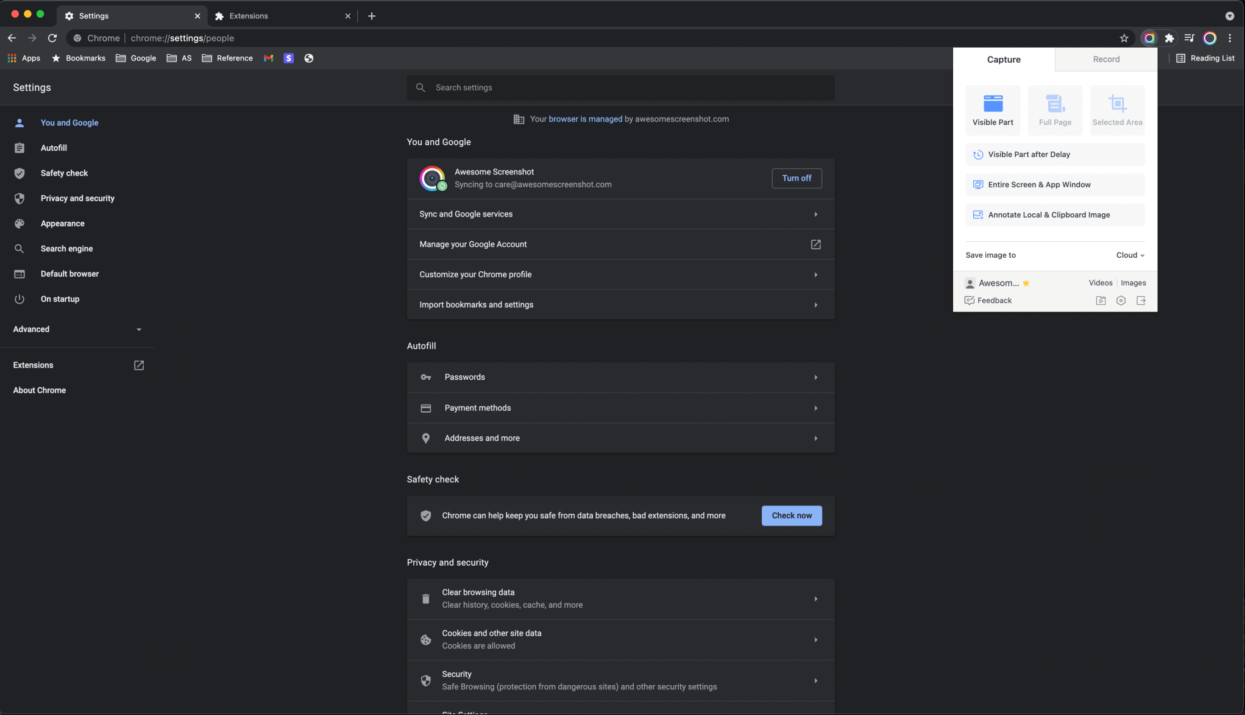
Task: Click the Search settings field
Action: click(620, 87)
